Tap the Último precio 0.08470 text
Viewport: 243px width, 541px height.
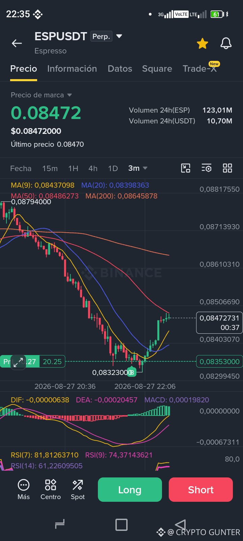point(47,144)
